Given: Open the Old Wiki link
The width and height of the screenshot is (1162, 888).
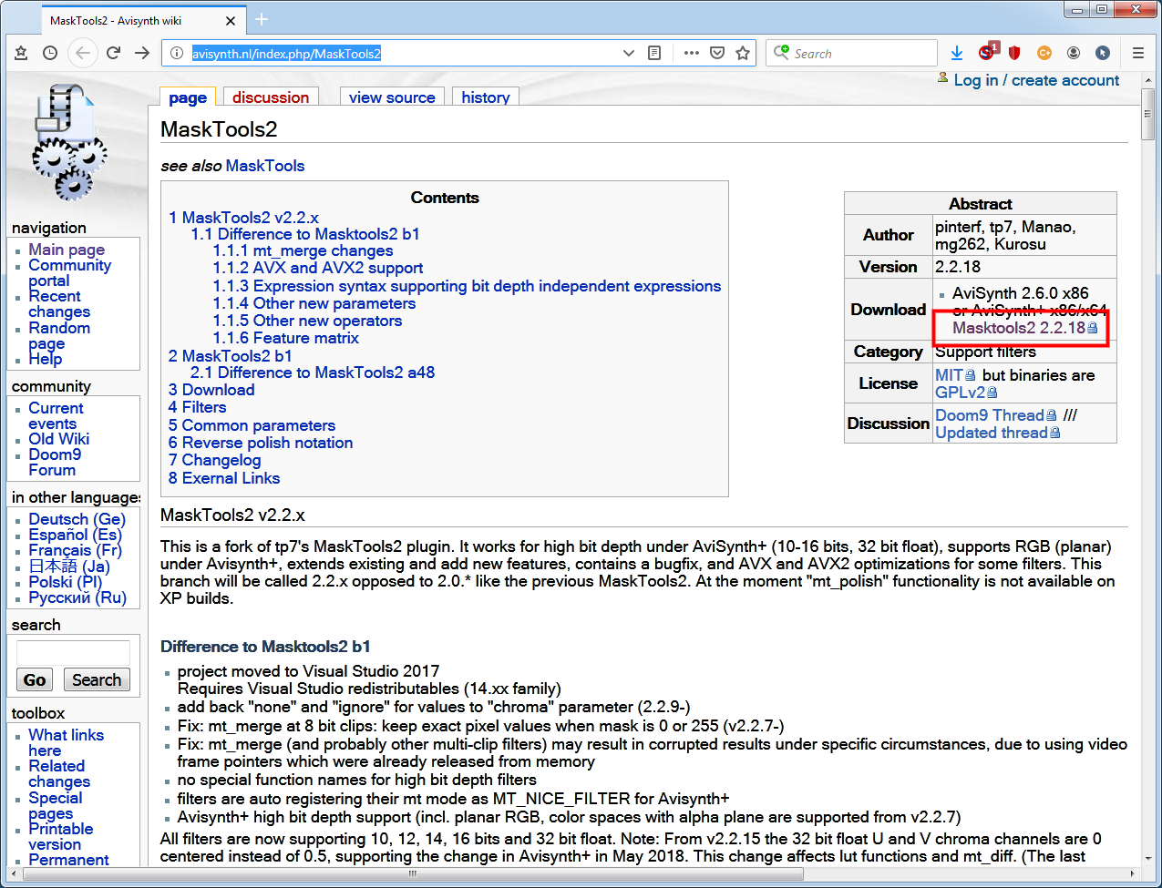Looking at the screenshot, I should tap(58, 439).
